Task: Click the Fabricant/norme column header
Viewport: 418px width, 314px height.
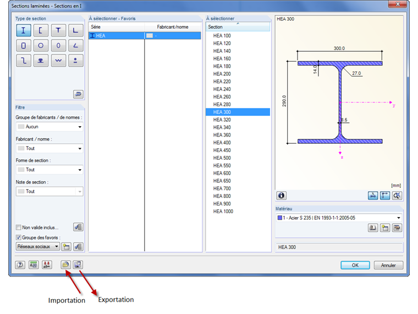Action: 173,27
